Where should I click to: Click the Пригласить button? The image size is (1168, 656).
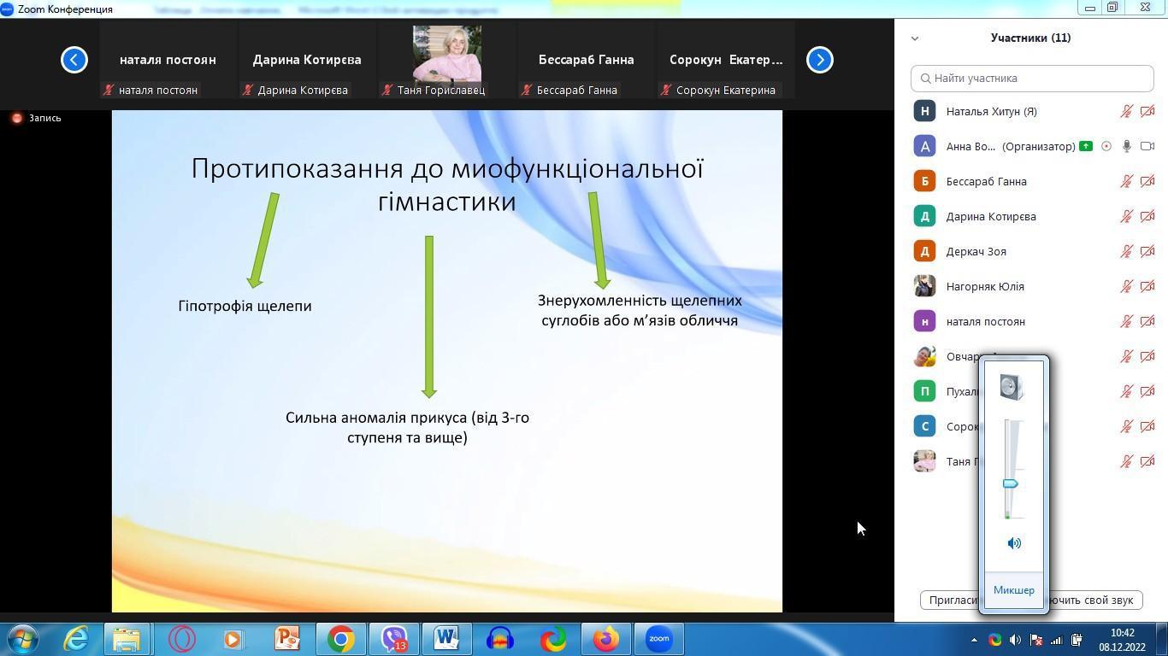(951, 600)
